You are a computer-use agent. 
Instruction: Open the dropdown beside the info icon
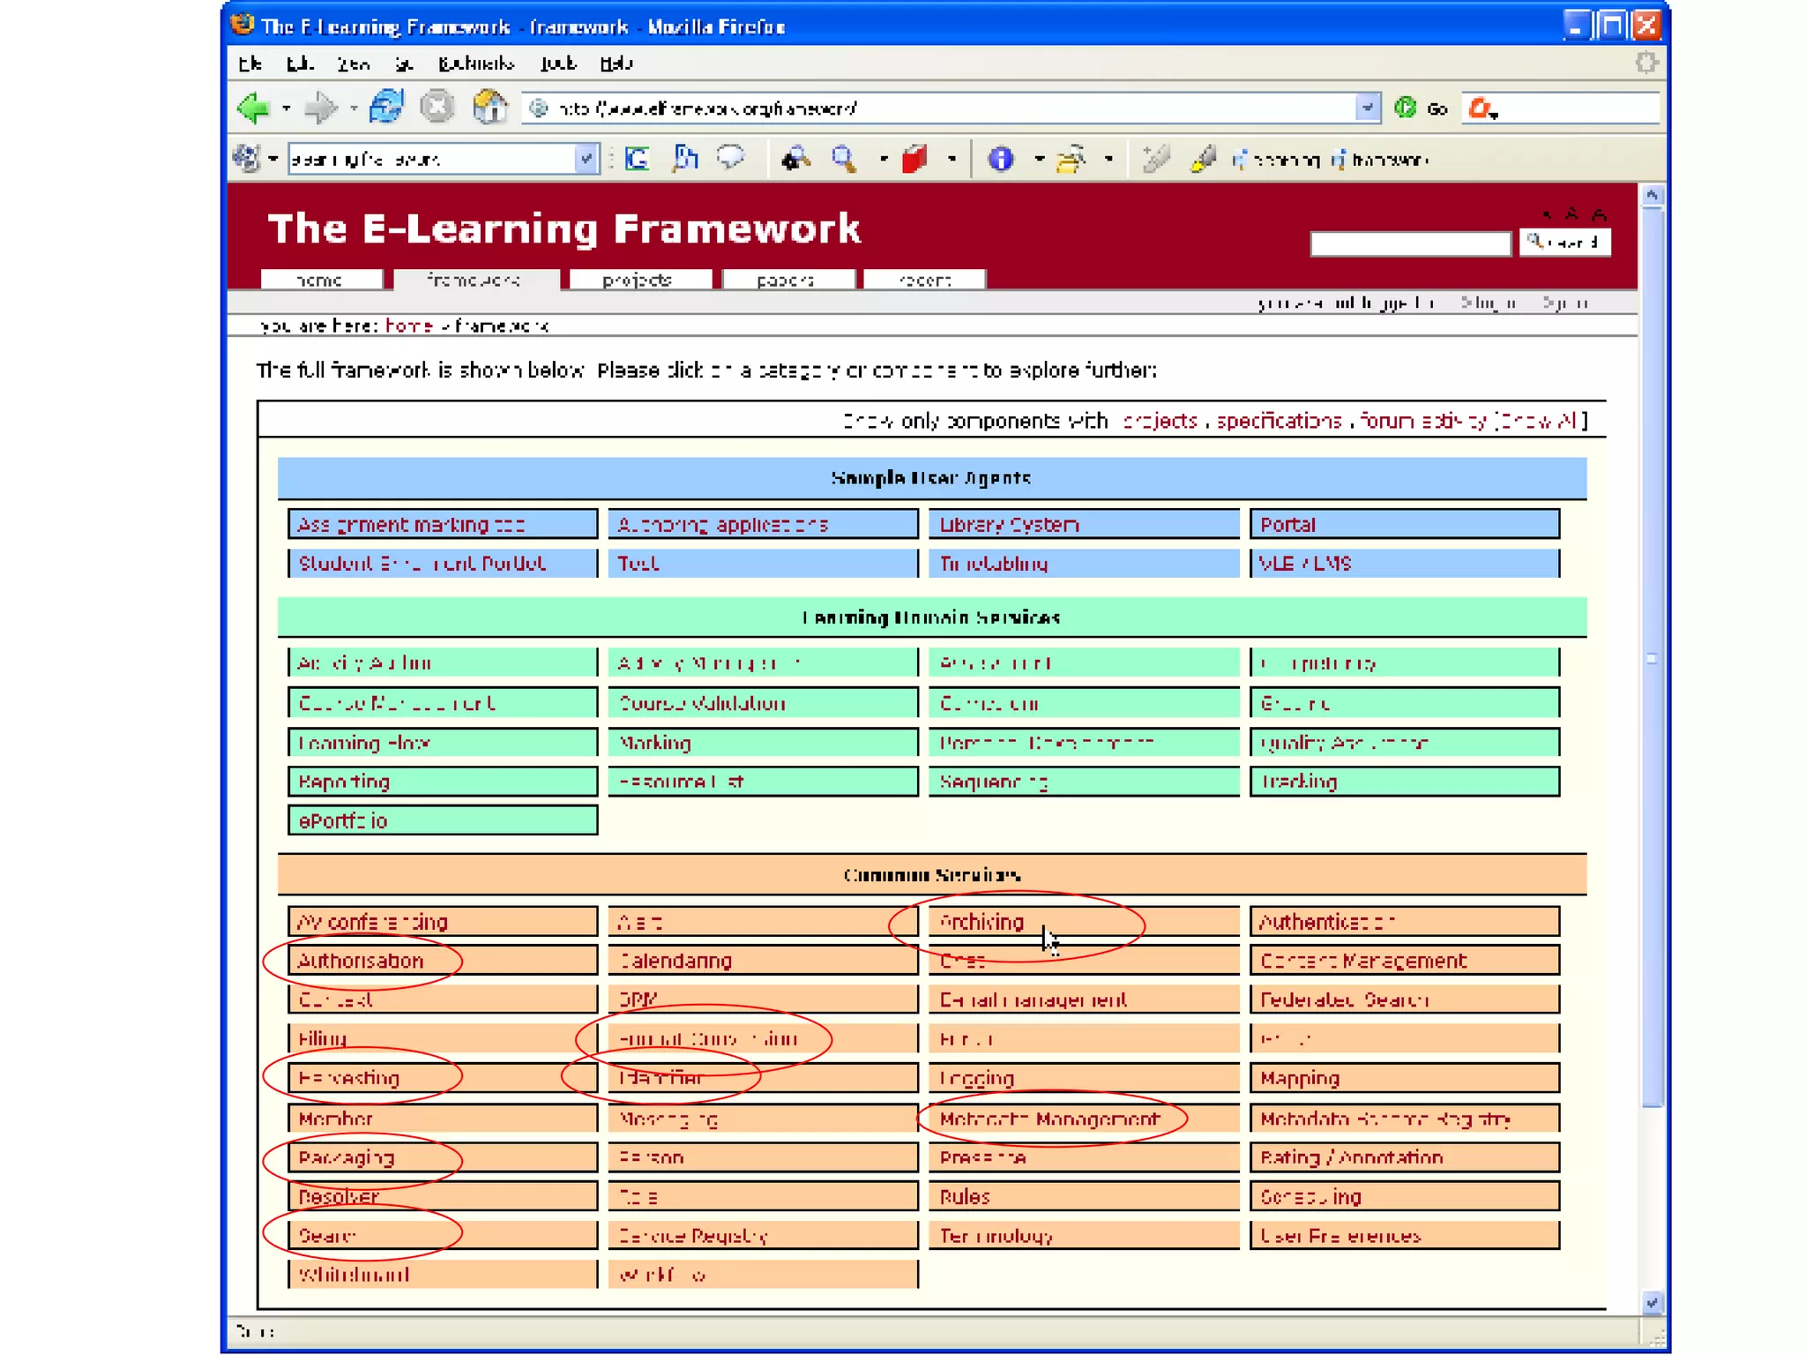coord(1039,159)
